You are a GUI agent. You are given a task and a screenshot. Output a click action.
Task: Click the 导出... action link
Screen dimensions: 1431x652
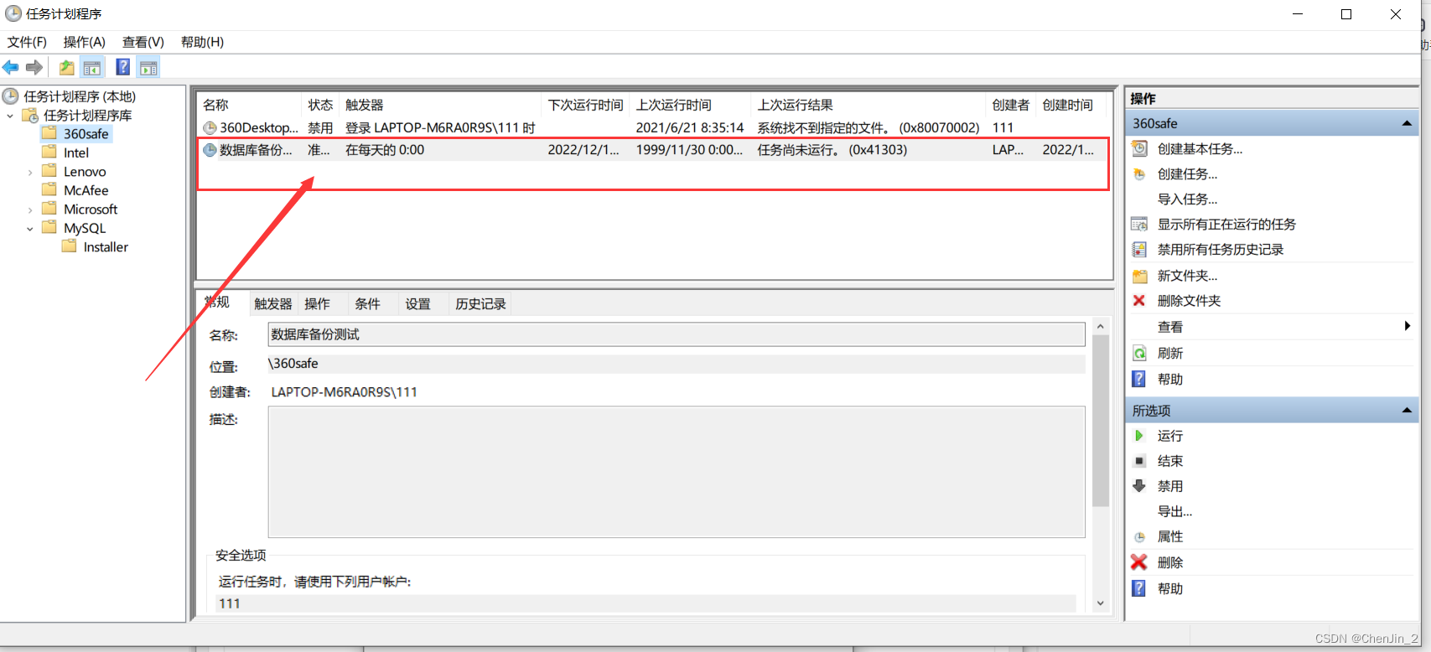coord(1174,511)
